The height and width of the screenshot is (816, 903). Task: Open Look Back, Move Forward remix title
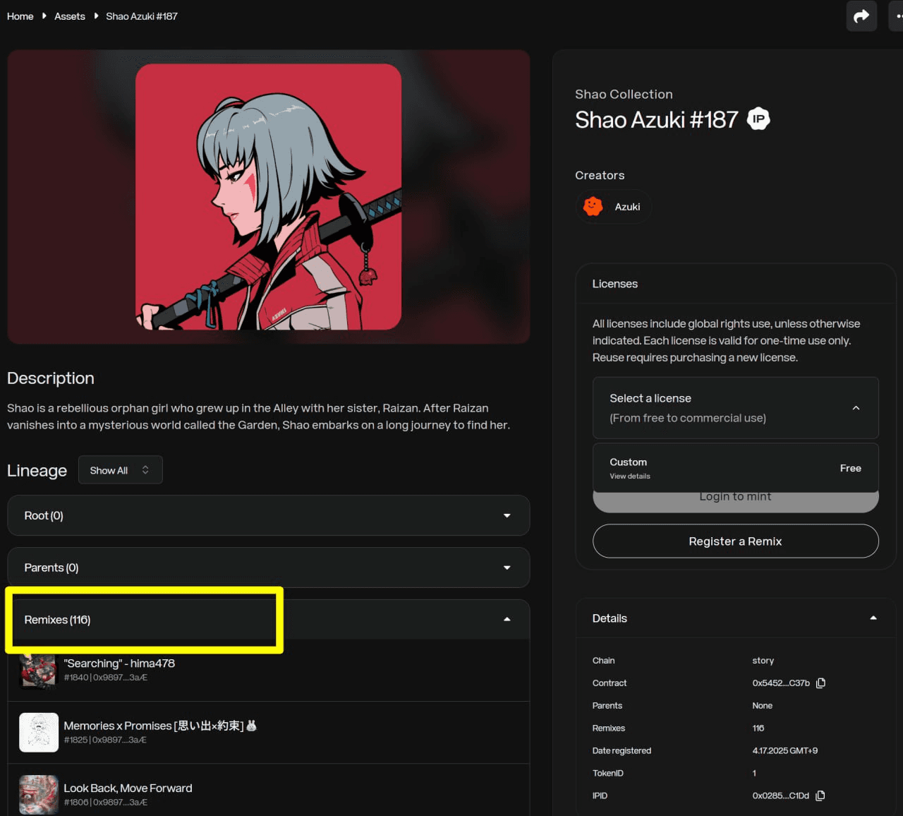(x=128, y=788)
